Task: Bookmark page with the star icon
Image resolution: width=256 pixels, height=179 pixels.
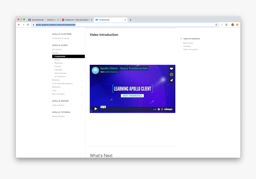Action: [216, 25]
